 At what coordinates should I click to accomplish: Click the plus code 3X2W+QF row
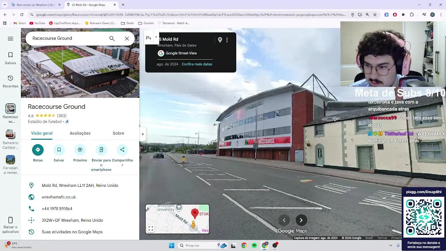80,220
